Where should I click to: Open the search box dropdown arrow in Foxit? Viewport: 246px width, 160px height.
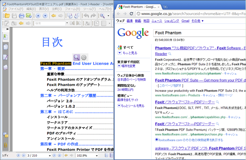tap(67, 23)
